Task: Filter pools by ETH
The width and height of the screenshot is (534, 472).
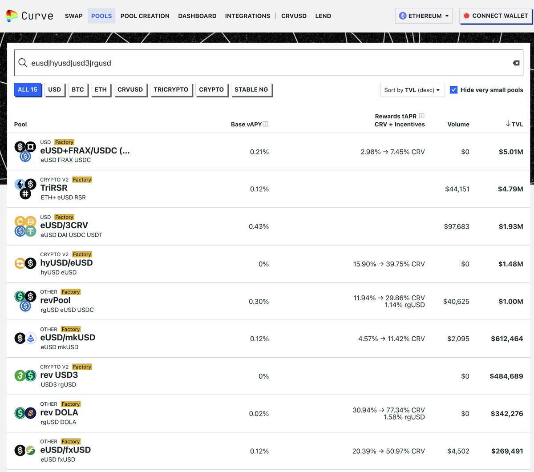Action: click(x=101, y=89)
